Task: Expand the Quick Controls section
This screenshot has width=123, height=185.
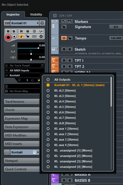Action: click(21, 169)
